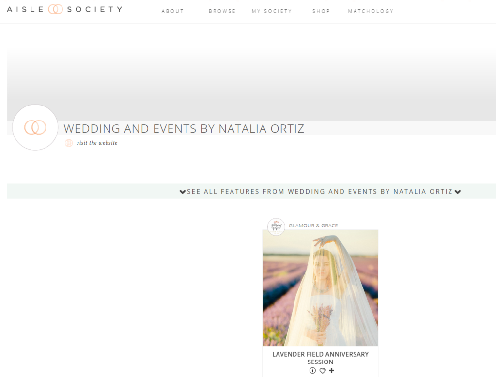Open the veiled bride lavender photo thumbnail
Image resolution: width=496 pixels, height=377 pixels.
click(x=320, y=288)
